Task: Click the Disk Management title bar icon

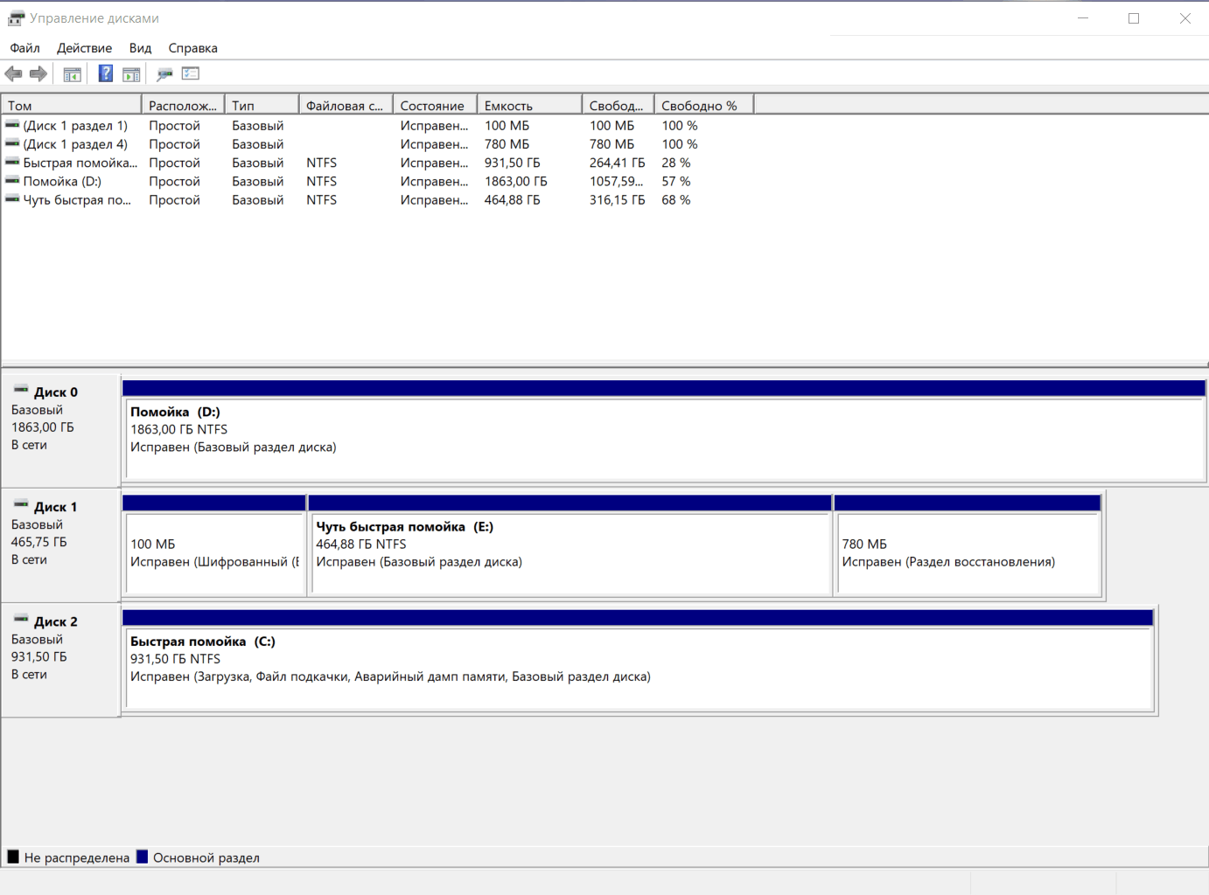Action: (16, 17)
